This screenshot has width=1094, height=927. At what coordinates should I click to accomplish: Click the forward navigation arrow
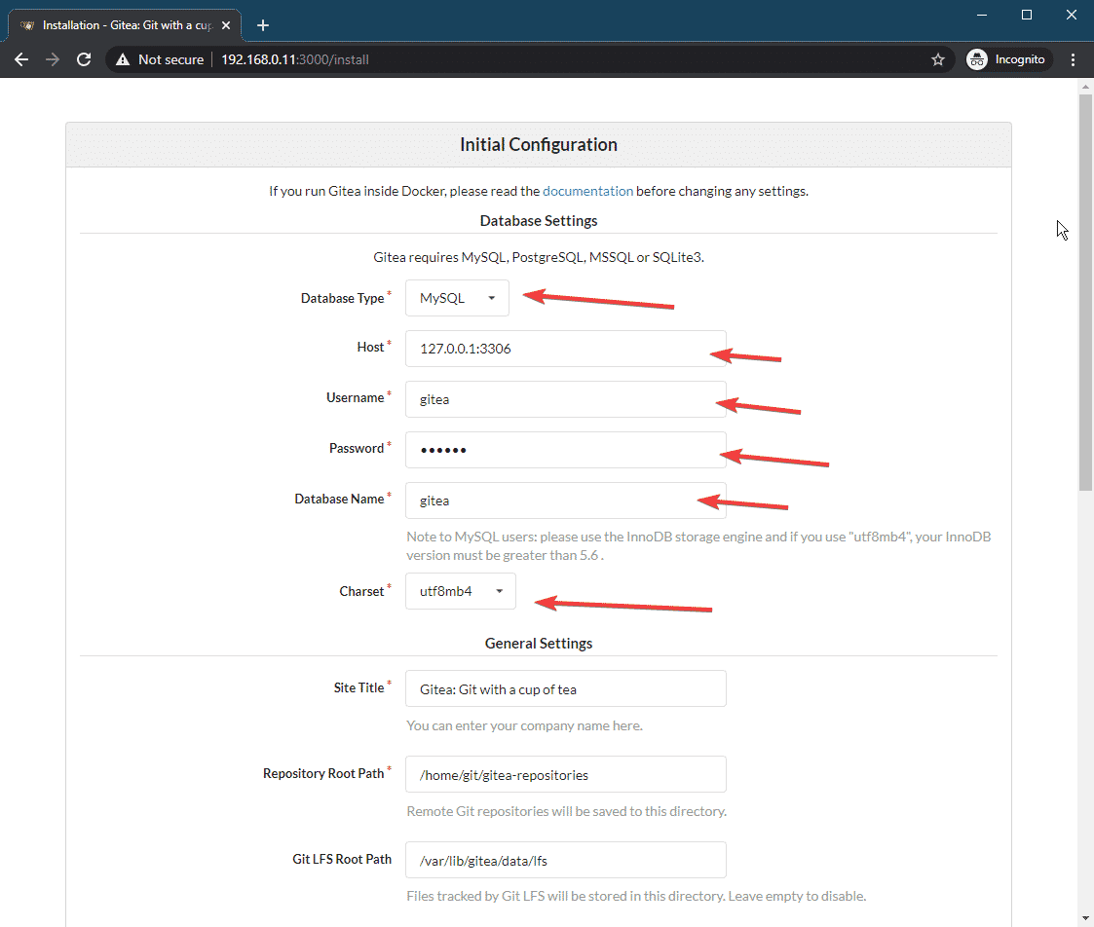coord(53,59)
